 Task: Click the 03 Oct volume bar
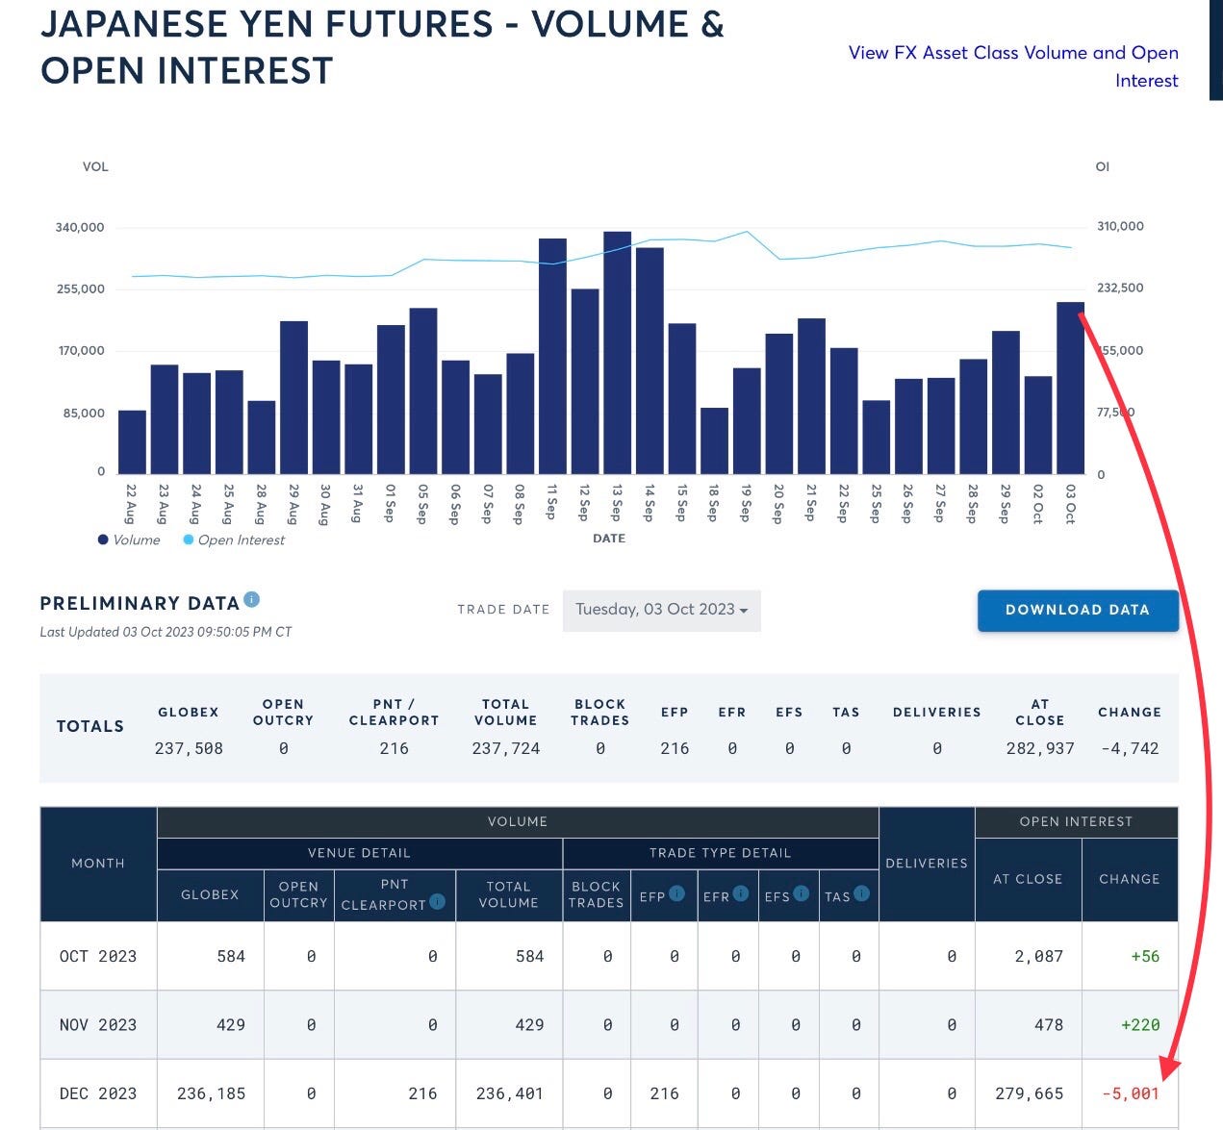1071,389
